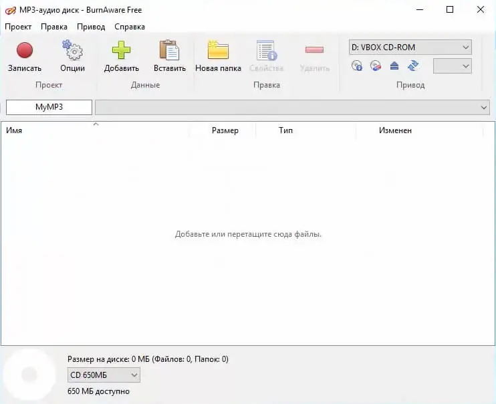Click BurnAware app icon in title bar
Screen dimensions: 496x404
point(11,10)
